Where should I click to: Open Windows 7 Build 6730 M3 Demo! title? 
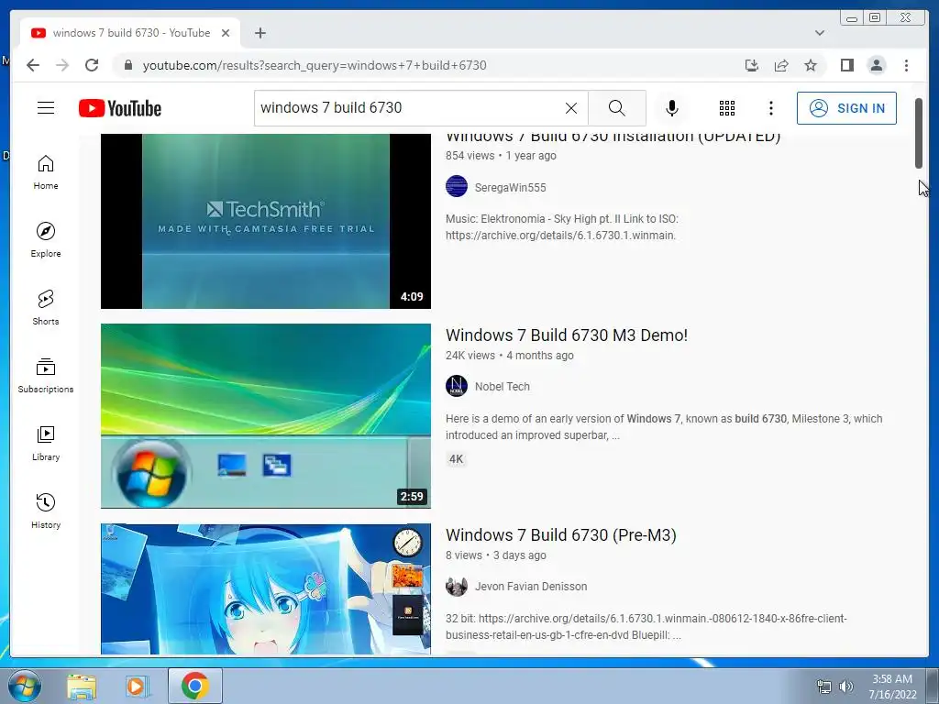click(x=567, y=335)
